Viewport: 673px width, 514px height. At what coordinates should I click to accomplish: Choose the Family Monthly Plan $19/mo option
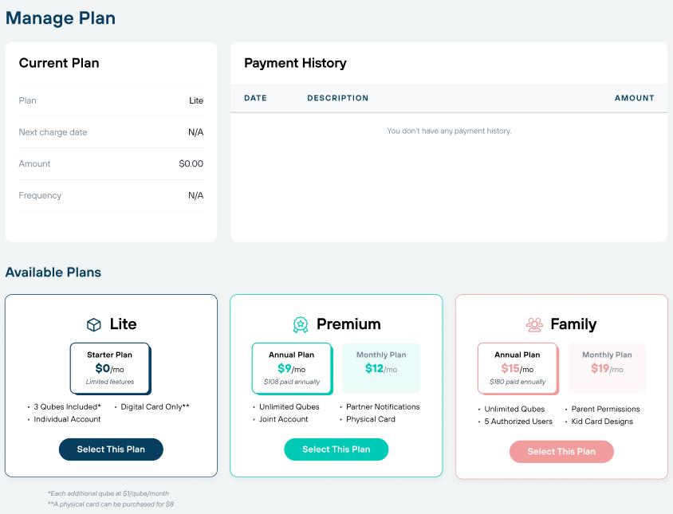tap(607, 368)
